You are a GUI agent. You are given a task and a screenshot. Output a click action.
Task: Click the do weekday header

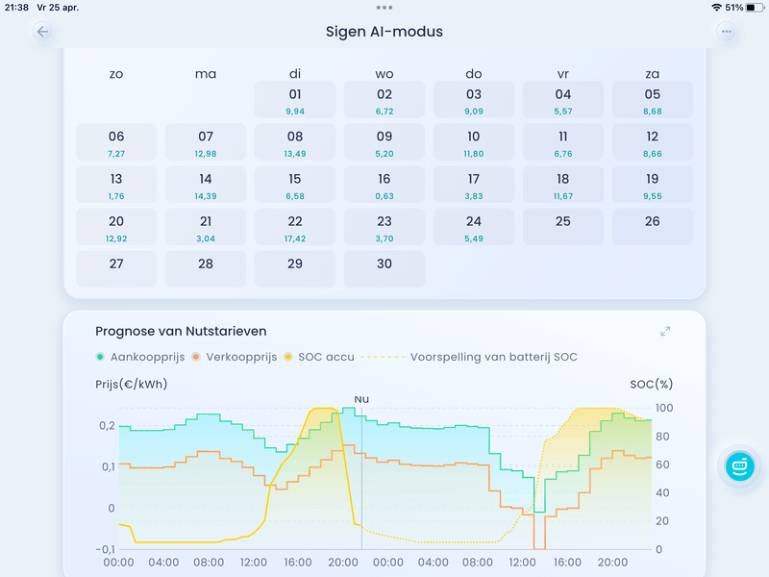click(x=474, y=74)
